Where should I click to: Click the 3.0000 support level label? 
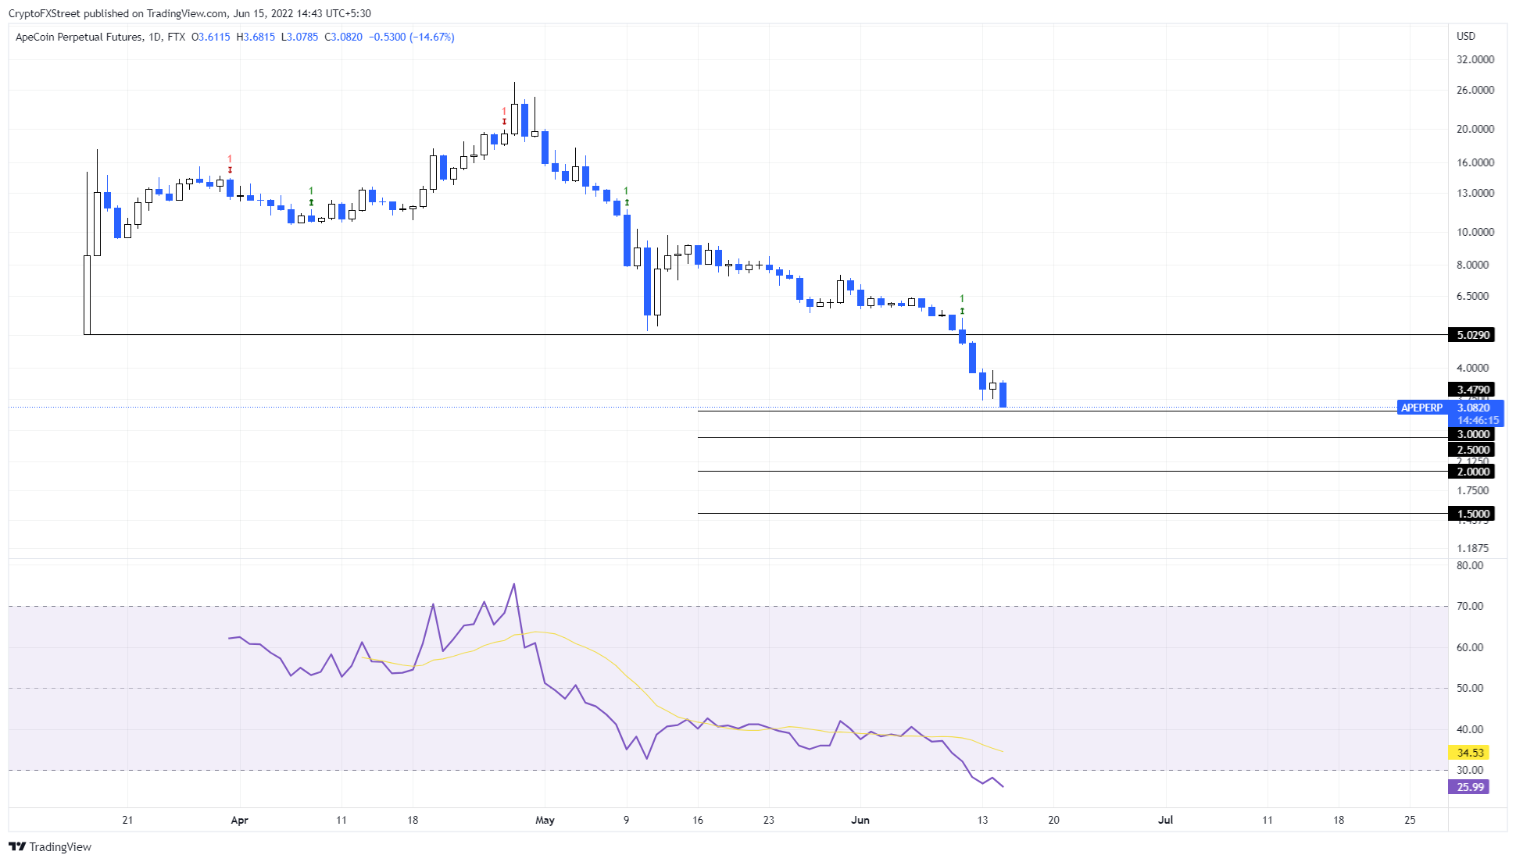pyautogui.click(x=1471, y=434)
